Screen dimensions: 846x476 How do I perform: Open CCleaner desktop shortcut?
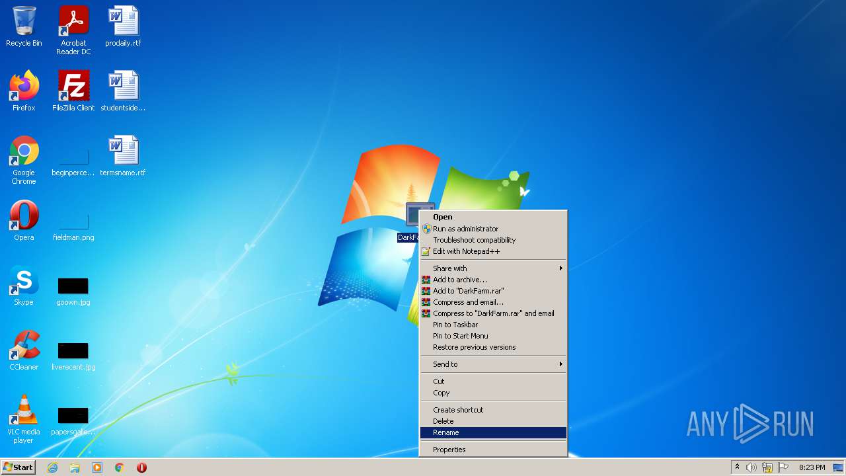[x=24, y=350]
